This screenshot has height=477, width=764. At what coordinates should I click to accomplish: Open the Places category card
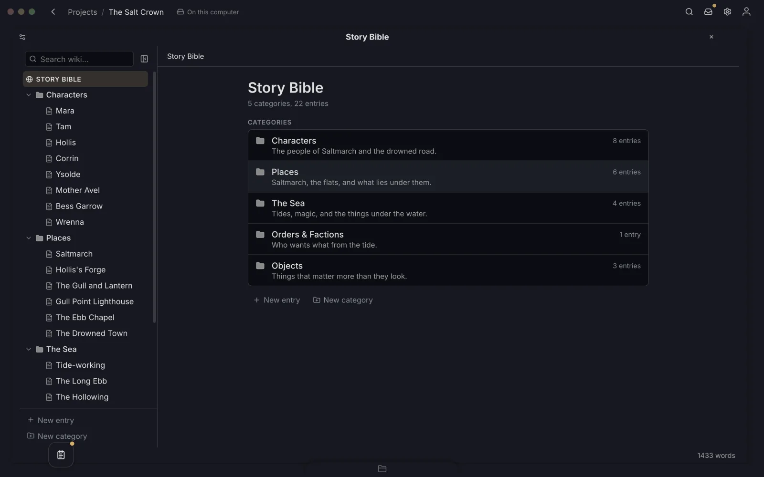(448, 177)
